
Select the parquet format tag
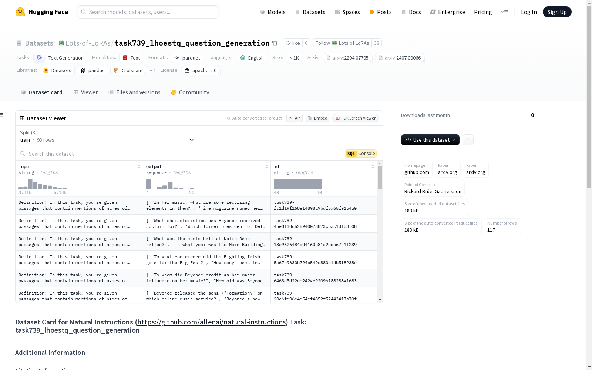(187, 58)
